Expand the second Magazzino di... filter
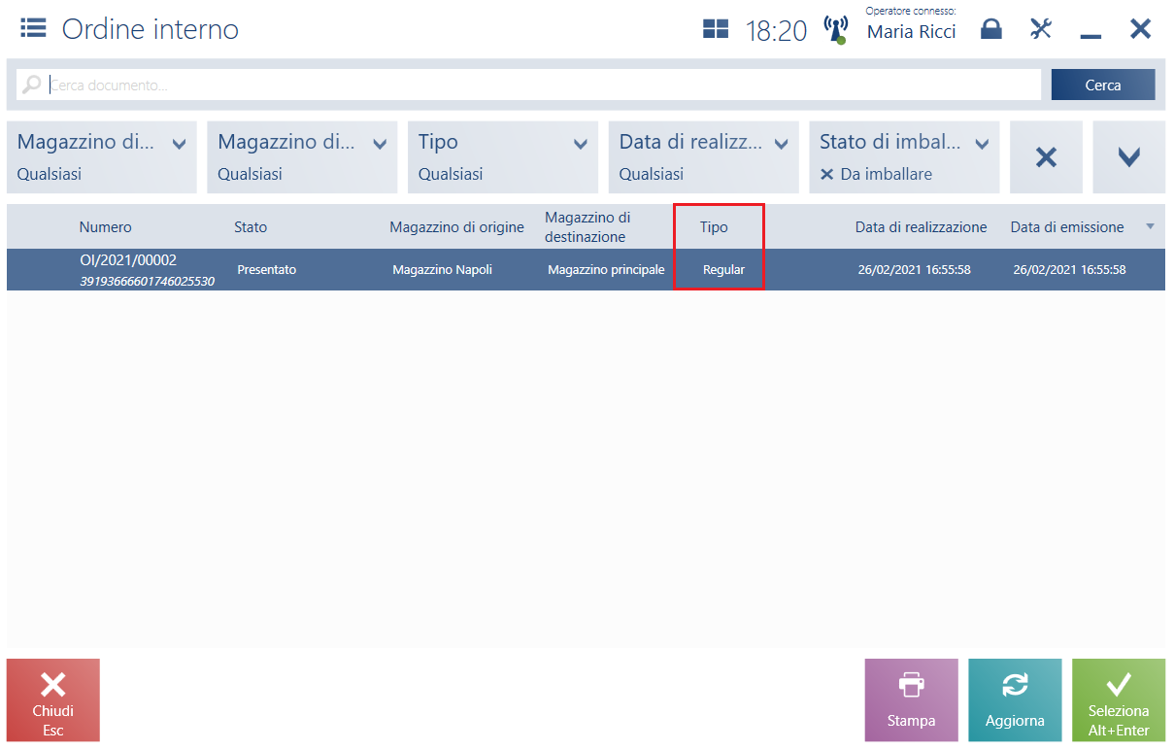This screenshot has width=1174, height=750. pyautogui.click(x=302, y=157)
